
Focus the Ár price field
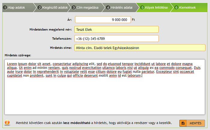coord(103,20)
